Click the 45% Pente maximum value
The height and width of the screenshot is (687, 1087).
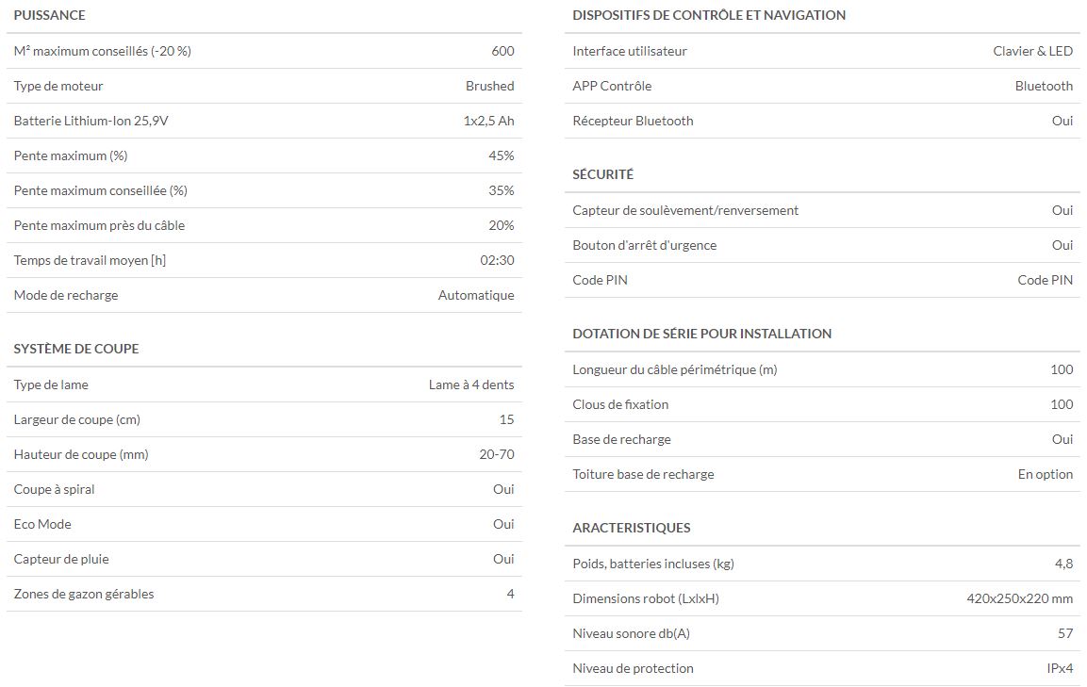pyautogui.click(x=502, y=155)
